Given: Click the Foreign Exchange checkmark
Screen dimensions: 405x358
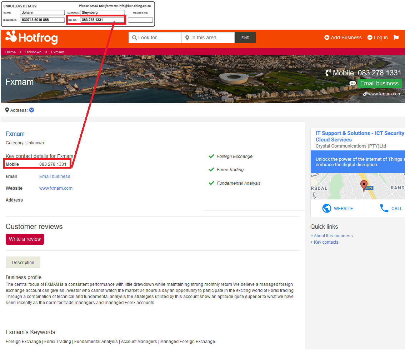Looking at the screenshot, I should tap(211, 156).
